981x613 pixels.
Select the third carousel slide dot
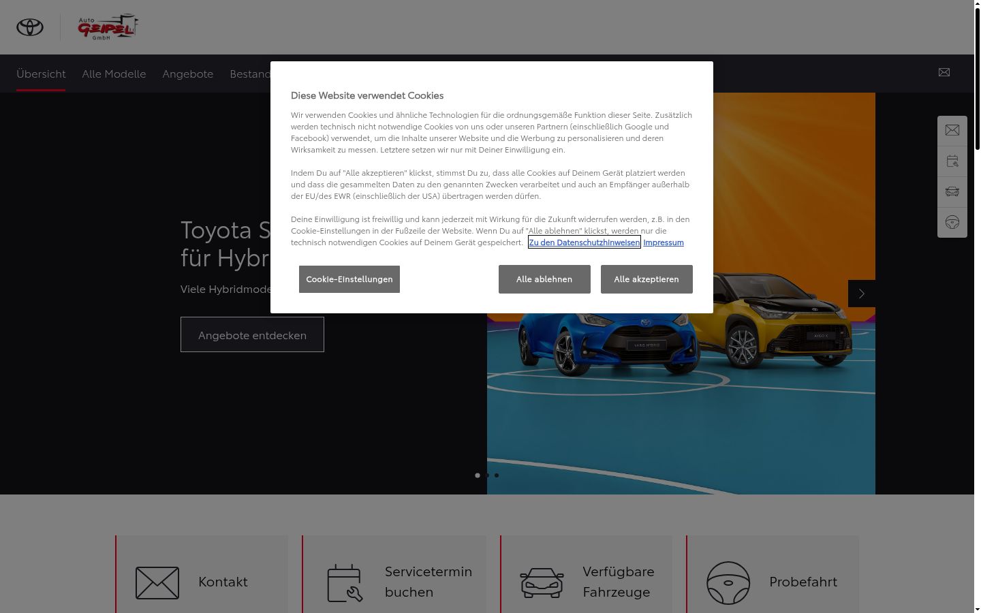[497, 475]
